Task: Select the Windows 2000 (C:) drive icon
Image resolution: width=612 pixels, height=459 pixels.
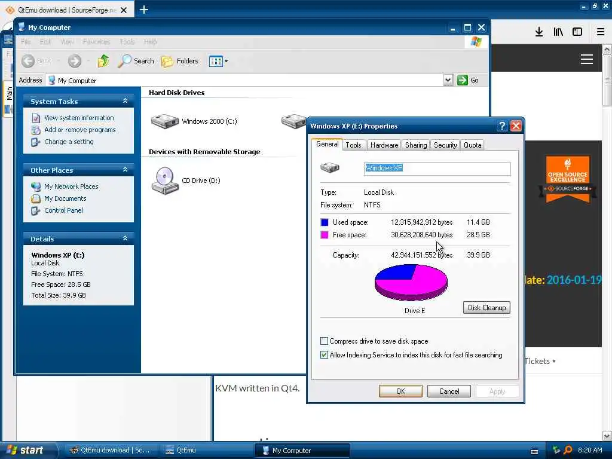Action: (165, 121)
